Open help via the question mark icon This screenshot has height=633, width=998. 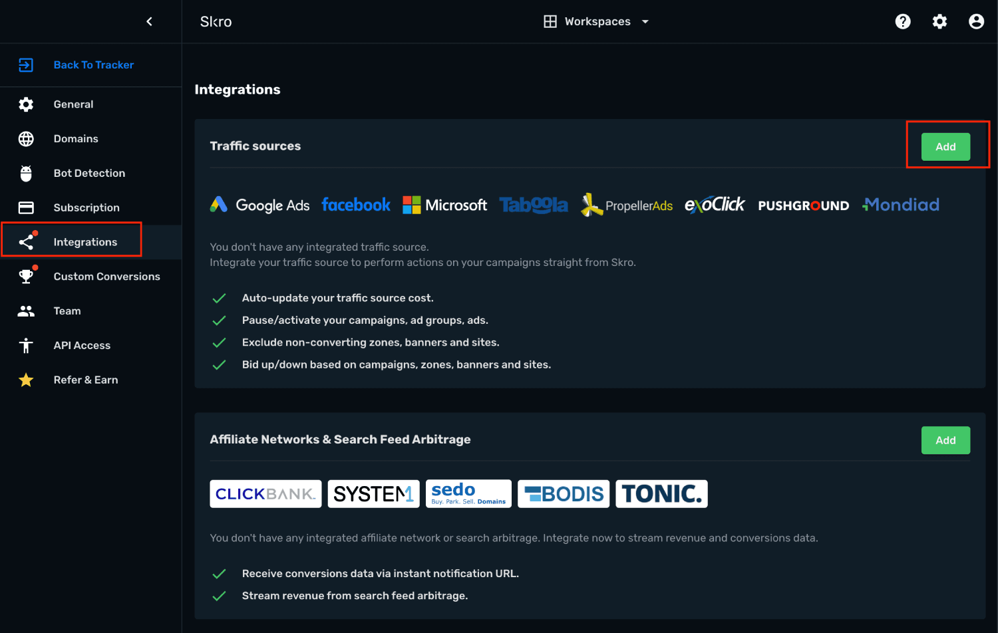click(903, 21)
